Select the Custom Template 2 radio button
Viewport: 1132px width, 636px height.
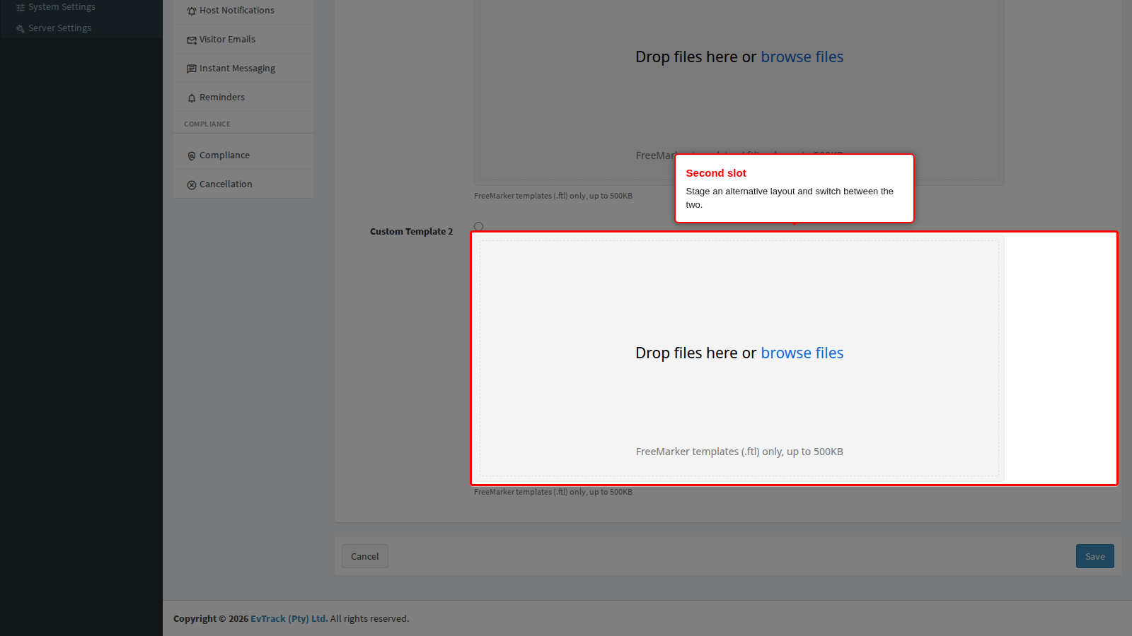point(479,227)
